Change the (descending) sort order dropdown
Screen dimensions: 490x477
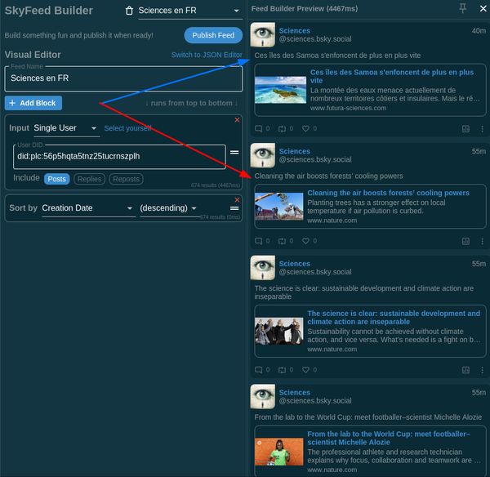click(x=169, y=208)
